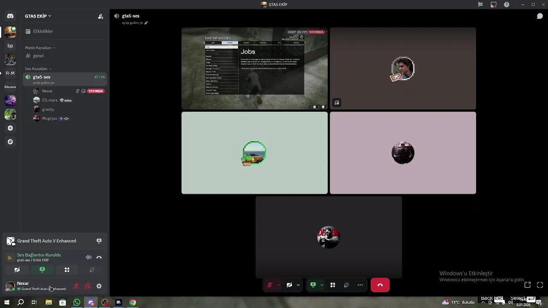Open the # genel text channel
Image resolution: width=548 pixels, height=308 pixels.
point(65,56)
